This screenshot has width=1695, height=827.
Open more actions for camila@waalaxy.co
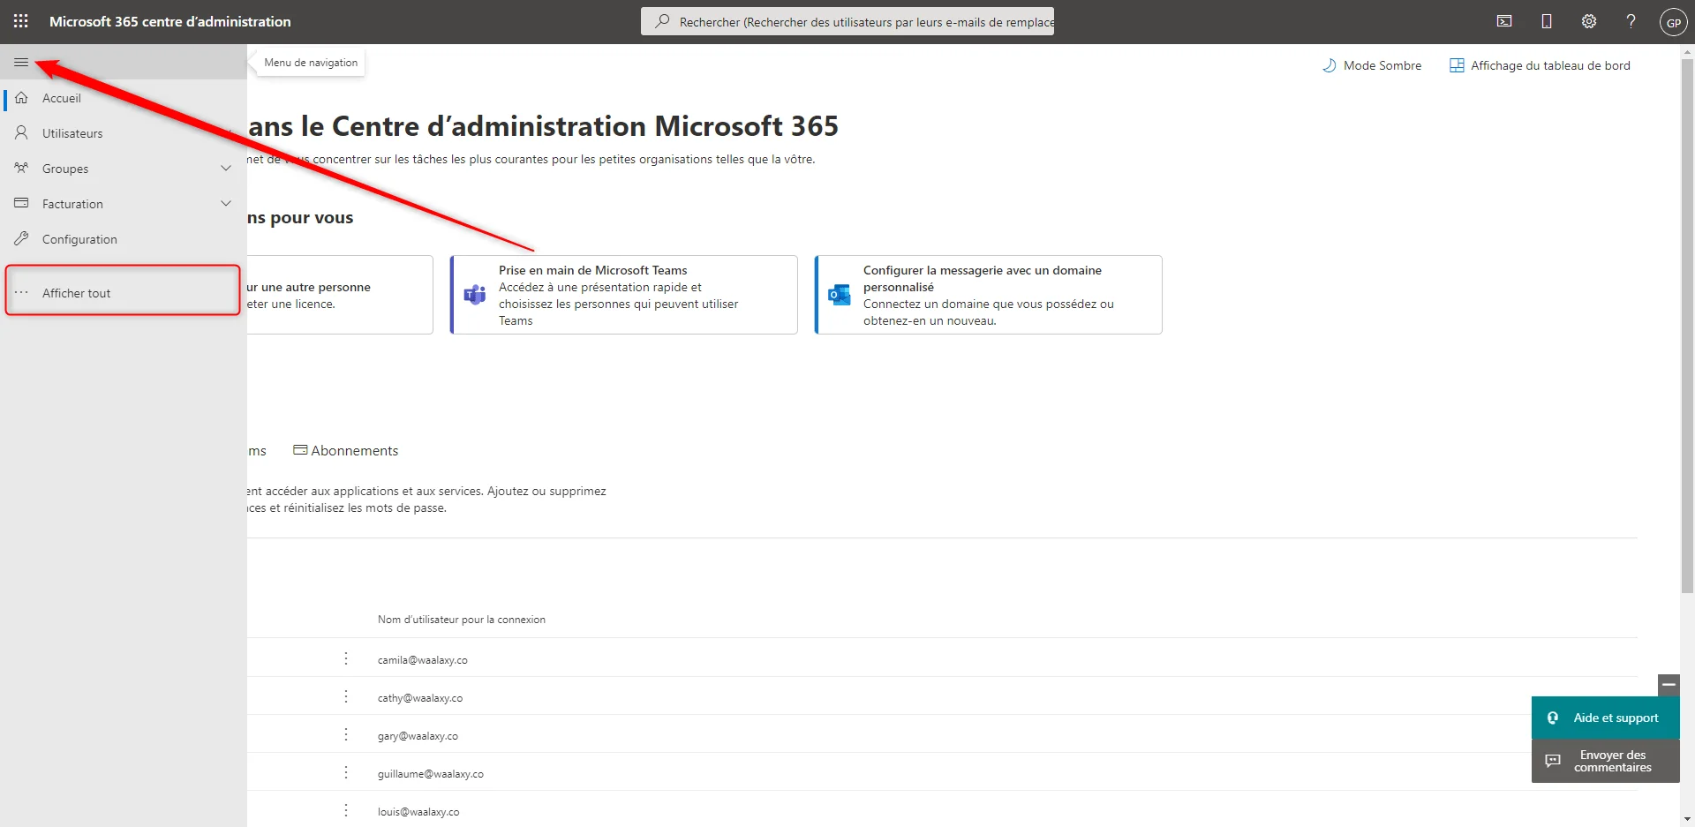[346, 658]
